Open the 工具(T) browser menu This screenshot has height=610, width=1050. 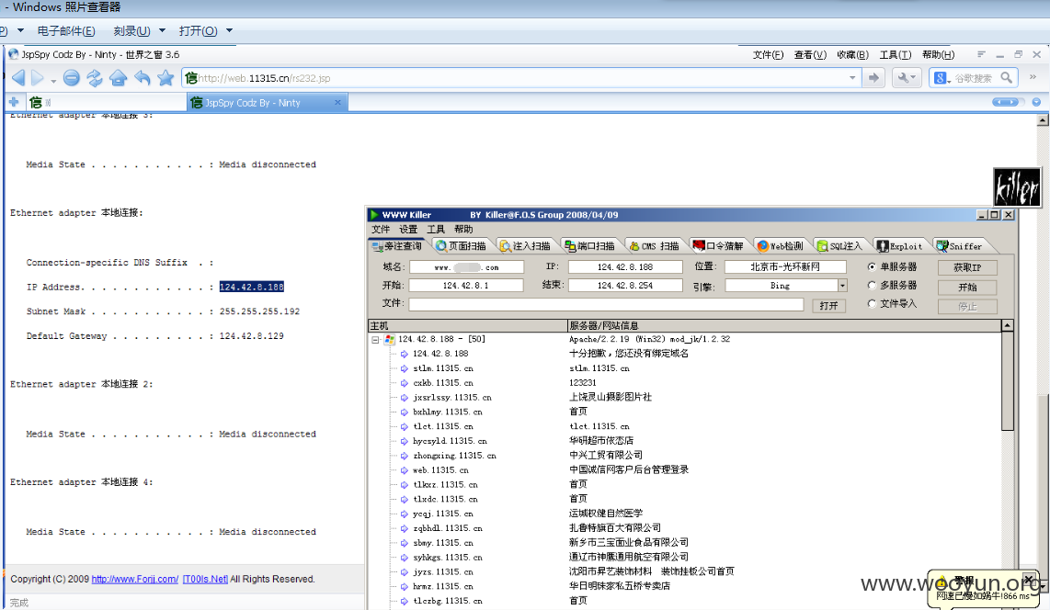[x=896, y=55]
